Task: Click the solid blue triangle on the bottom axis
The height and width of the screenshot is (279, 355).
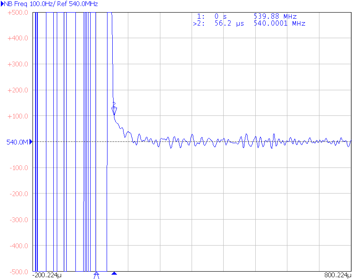Action: pos(114,273)
